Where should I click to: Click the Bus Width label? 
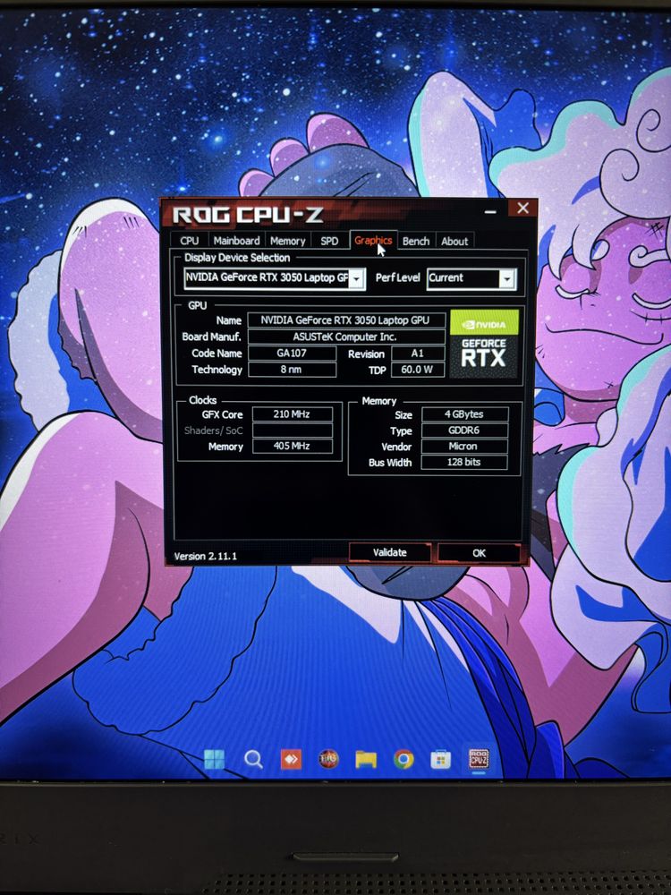[x=390, y=463]
